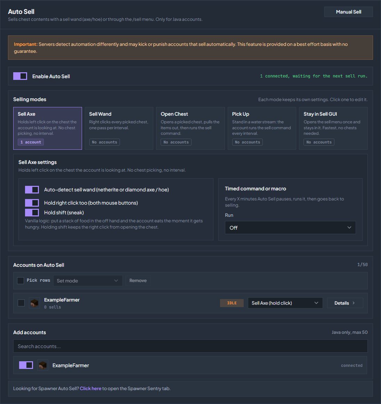This screenshot has width=381, height=404.
Task: Click the 1 account badge on Sell Axe
Action: click(x=31, y=142)
